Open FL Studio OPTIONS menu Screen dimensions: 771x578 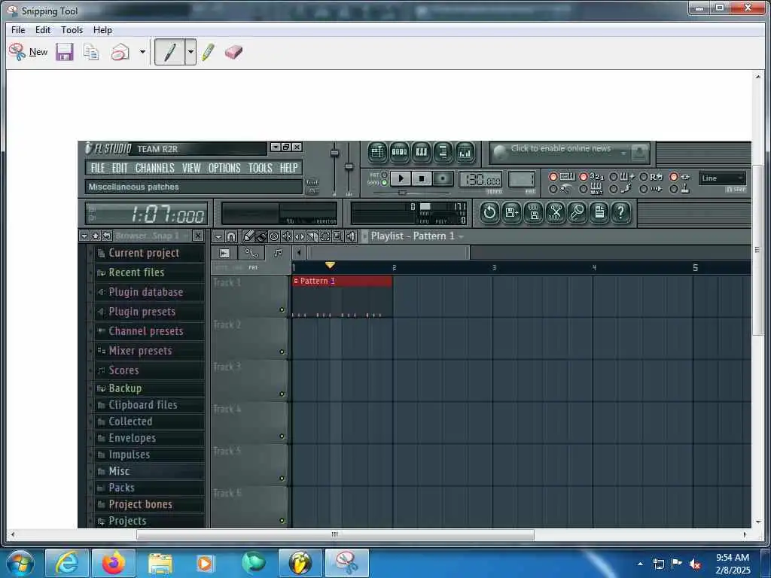click(224, 168)
